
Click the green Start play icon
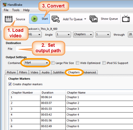[34, 19]
